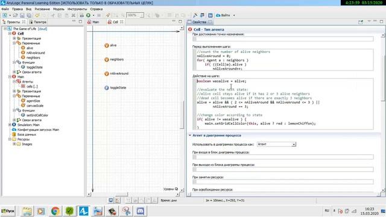Screen dimensions: 386x217
Task: Click the AnyLogic taskbar icon
Action: (x=83, y=211)
